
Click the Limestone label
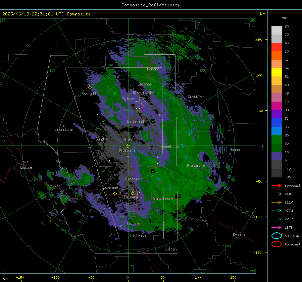63,129
